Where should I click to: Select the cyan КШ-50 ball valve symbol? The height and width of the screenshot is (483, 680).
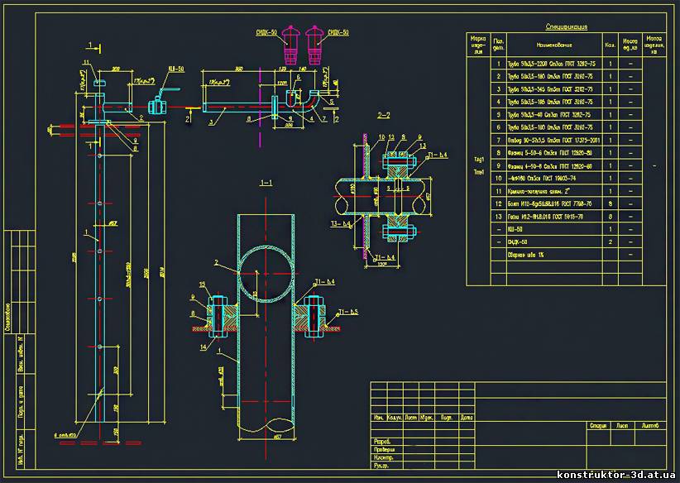[157, 106]
